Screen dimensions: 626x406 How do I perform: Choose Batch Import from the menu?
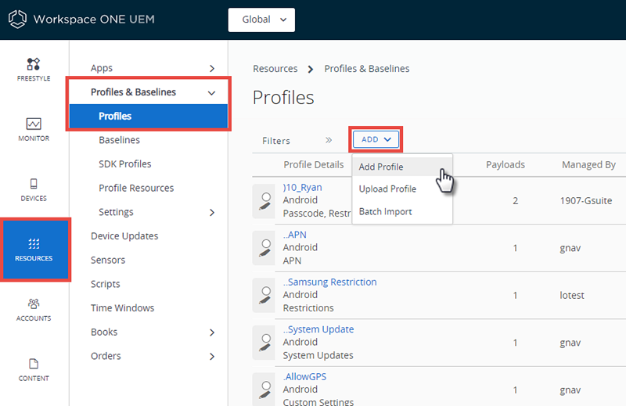pyautogui.click(x=402, y=211)
